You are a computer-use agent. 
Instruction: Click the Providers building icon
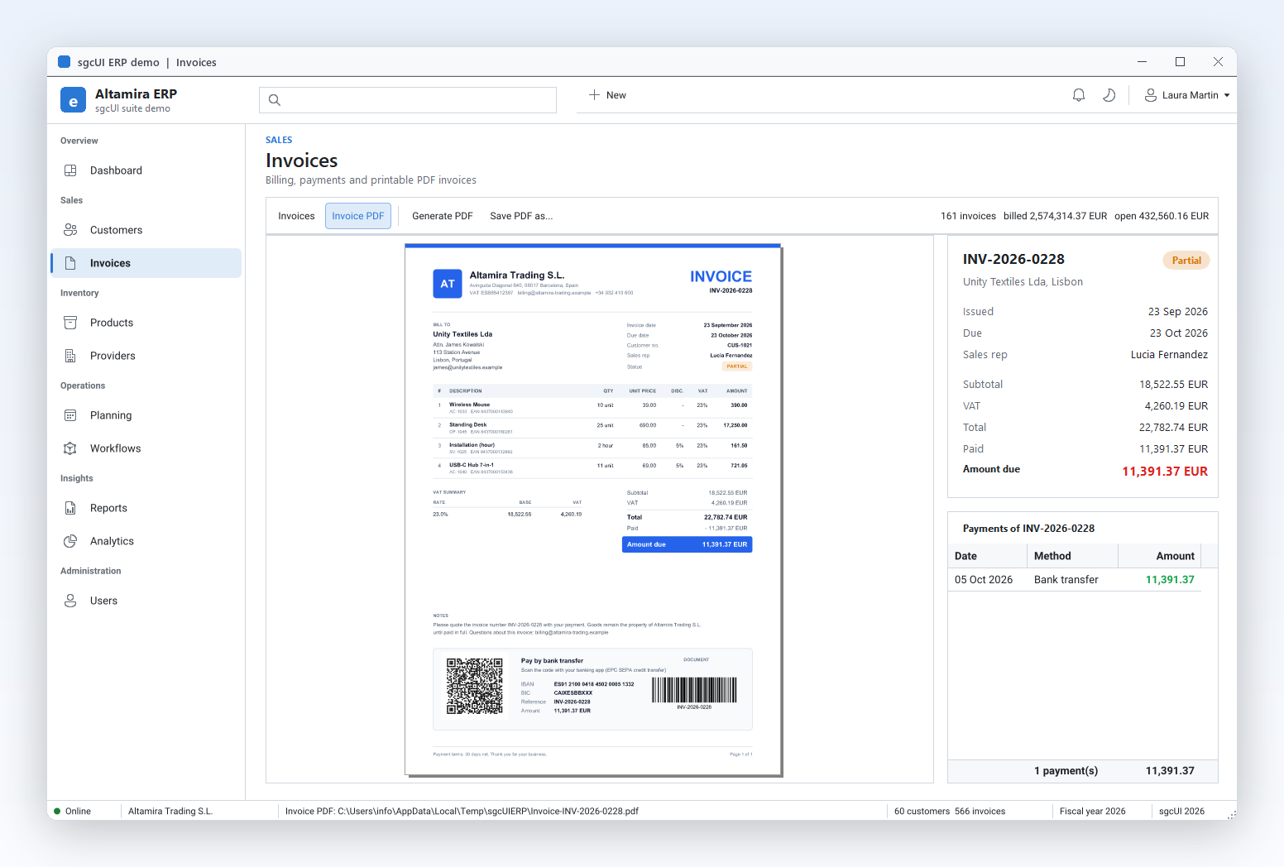click(70, 356)
